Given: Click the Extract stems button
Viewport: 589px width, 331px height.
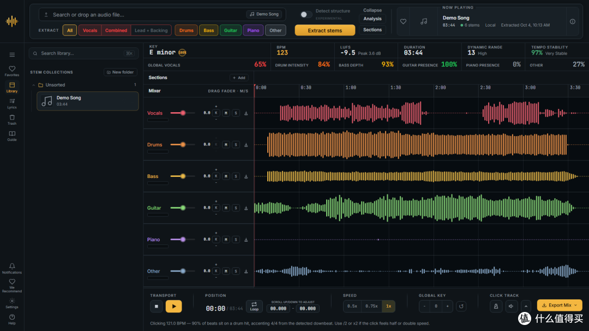Looking at the screenshot, I should click(325, 30).
